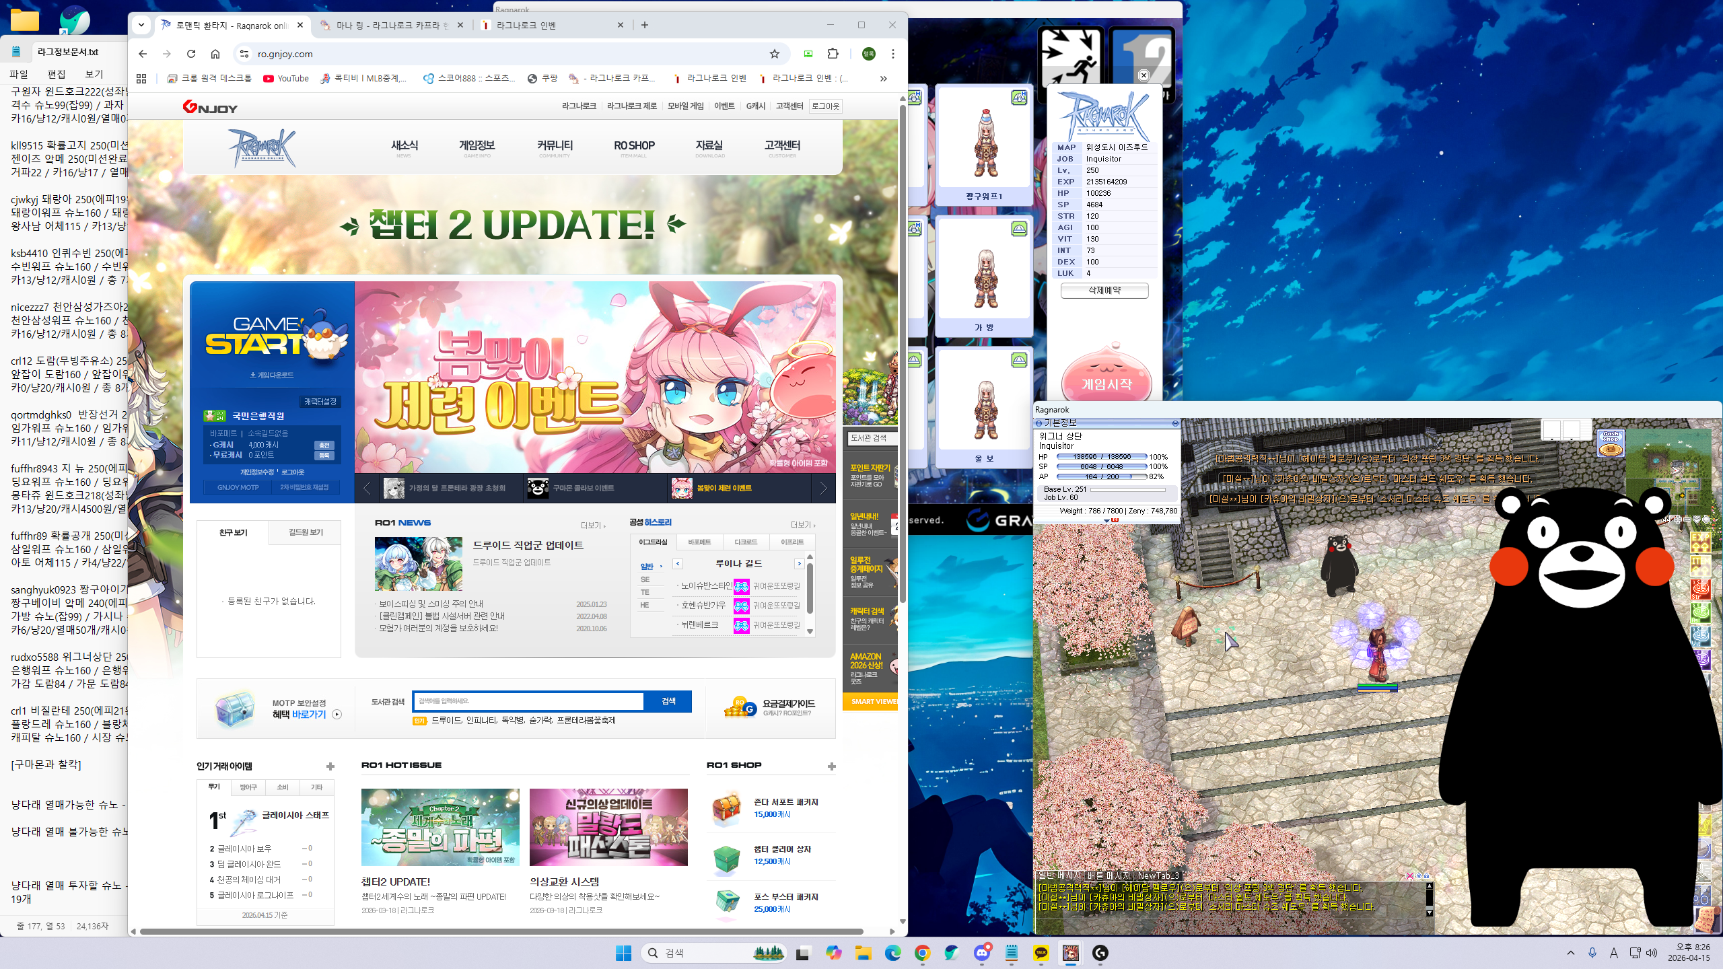The image size is (1723, 969).
Task: Switch to 길드원 보기 tab
Action: tap(306, 532)
